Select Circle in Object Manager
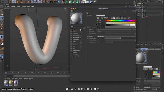 coord(139,7)
